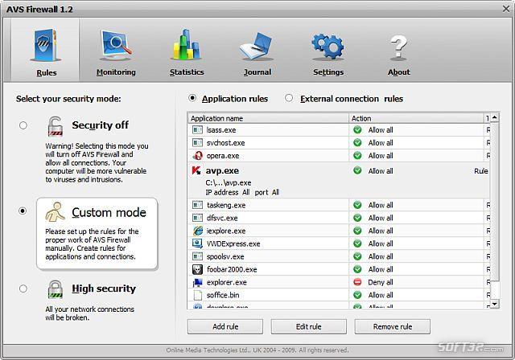Sort by Action column header
The image size is (515, 360).
(416, 118)
